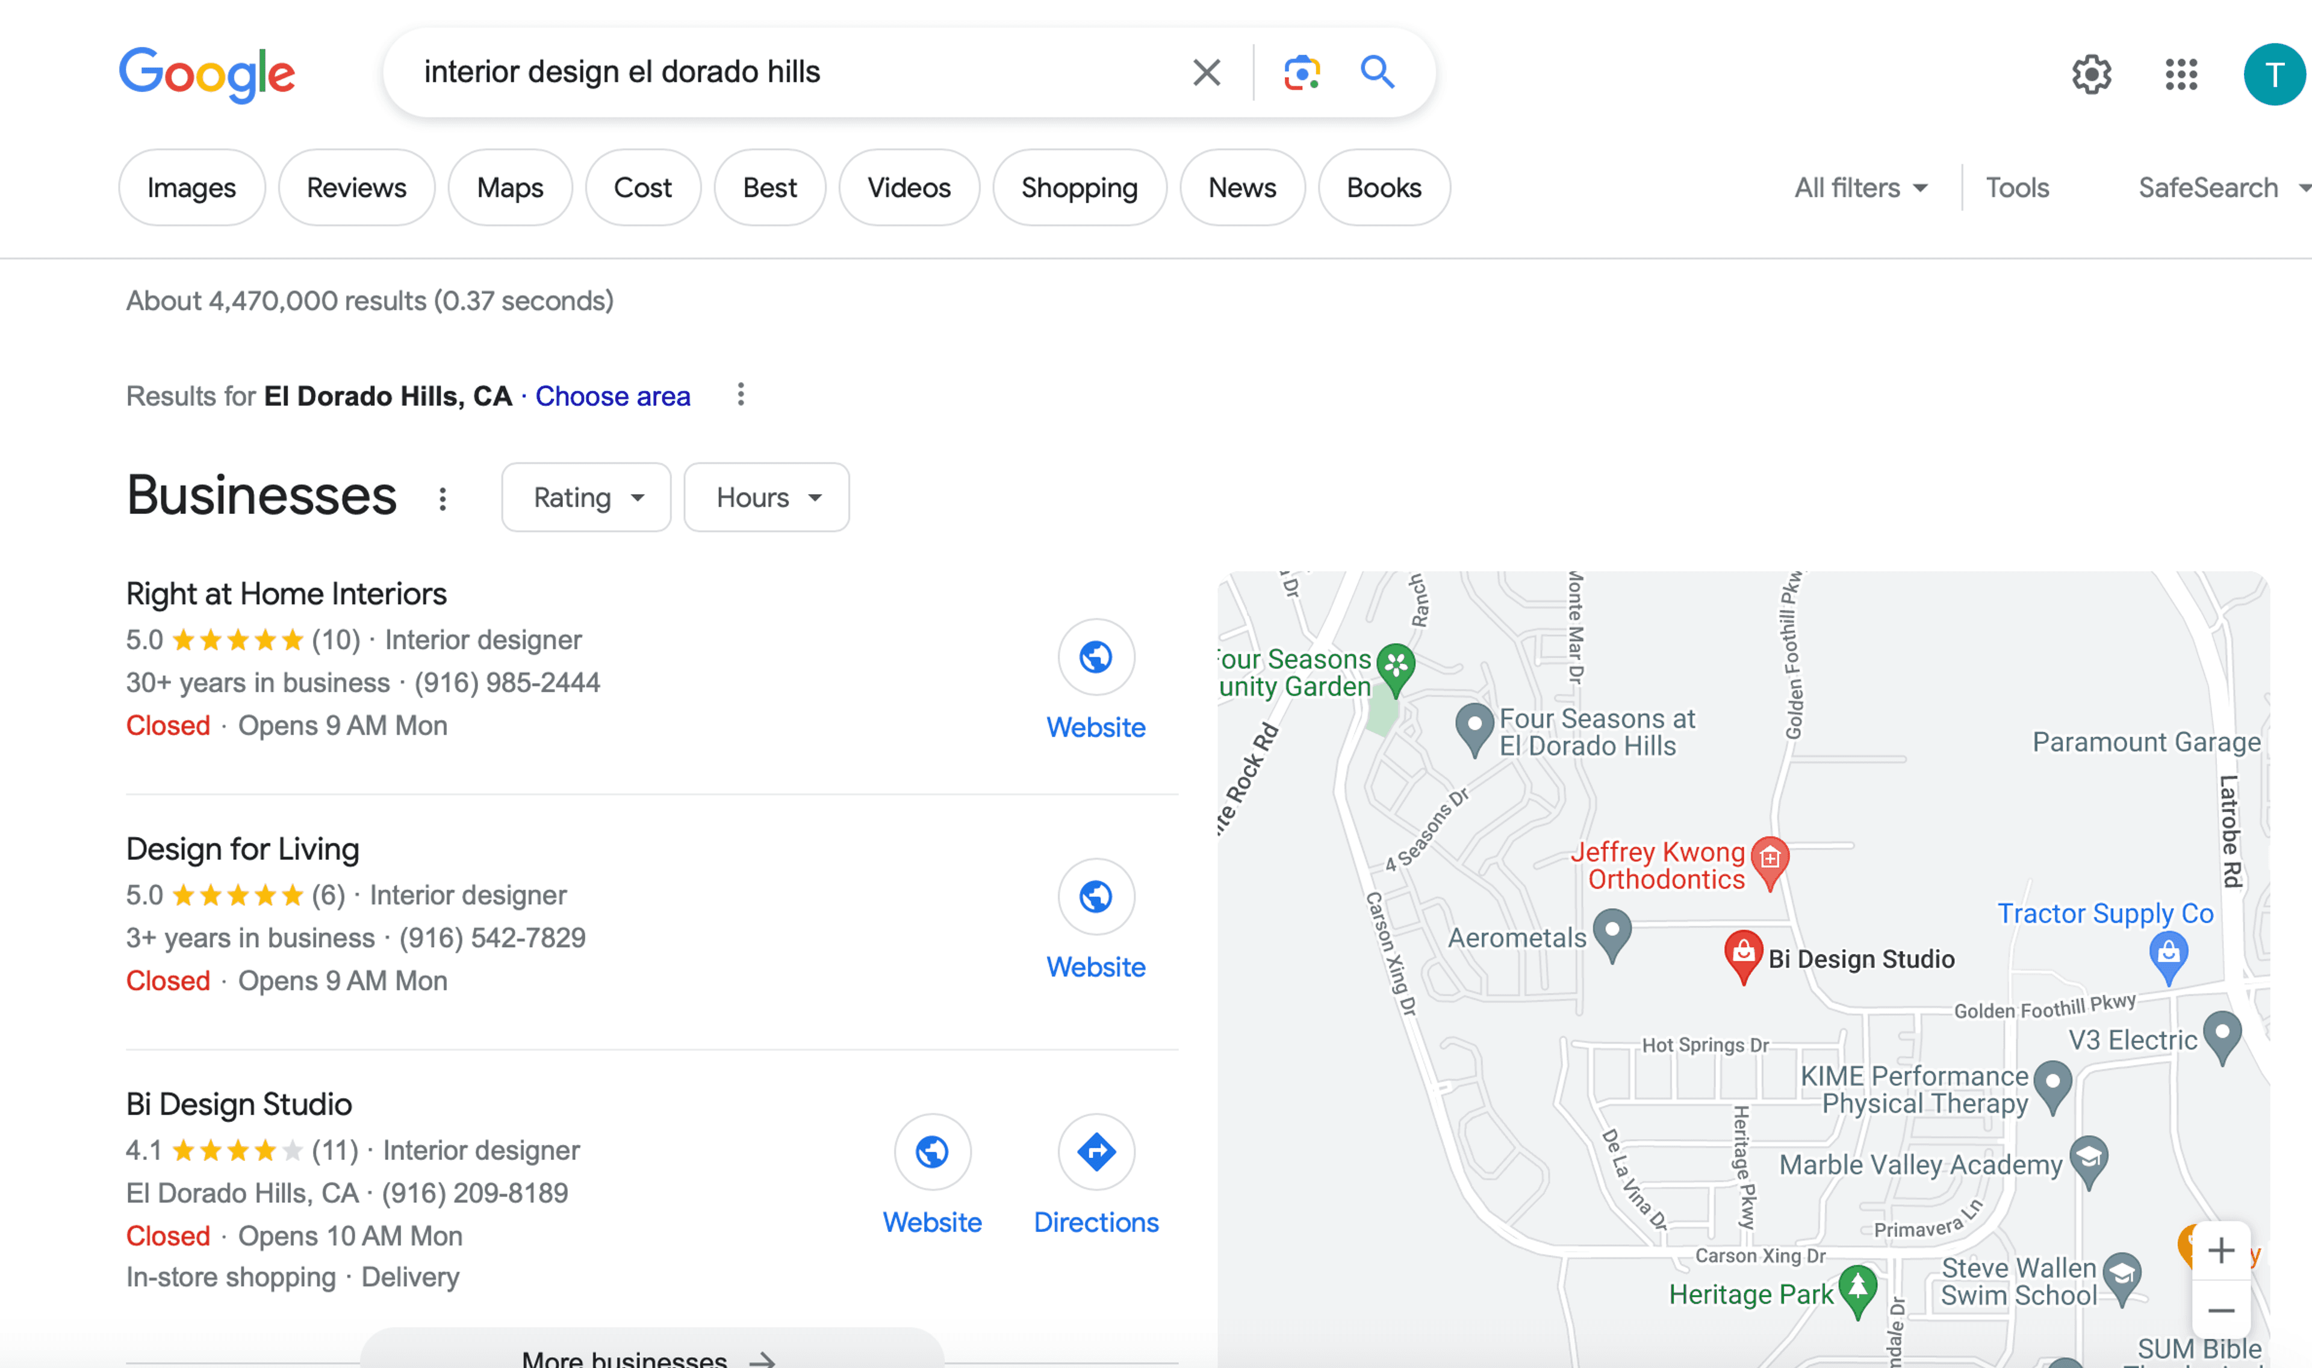Open the Google apps grid
This screenshot has width=2312, height=1368.
[2181, 74]
